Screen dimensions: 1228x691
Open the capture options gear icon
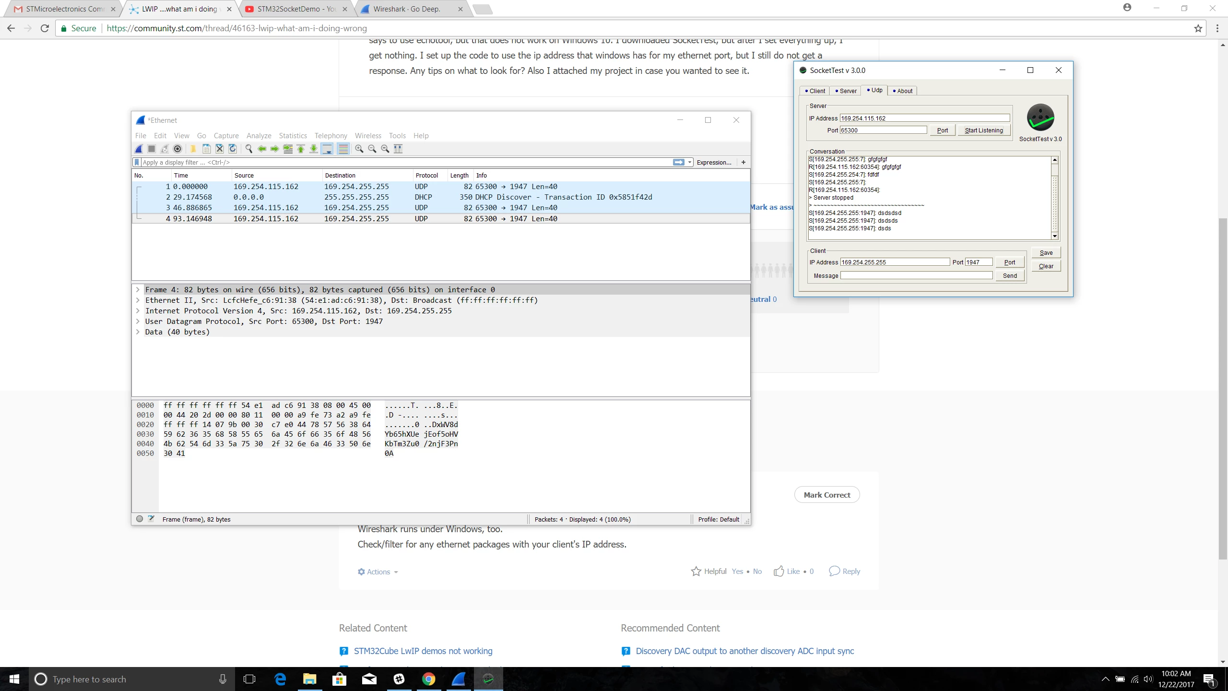(177, 149)
